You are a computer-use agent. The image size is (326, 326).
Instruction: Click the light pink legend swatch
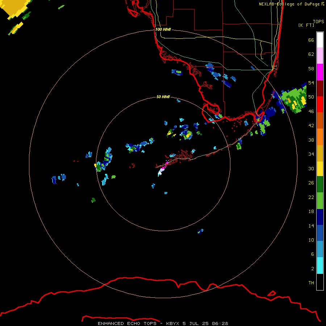point(320,55)
